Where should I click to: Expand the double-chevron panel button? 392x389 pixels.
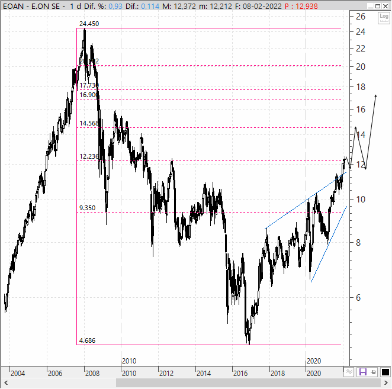pos(349,372)
